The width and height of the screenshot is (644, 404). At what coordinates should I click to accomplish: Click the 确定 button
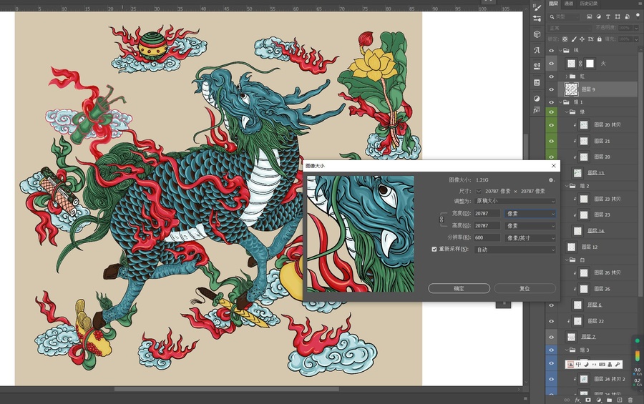point(459,288)
